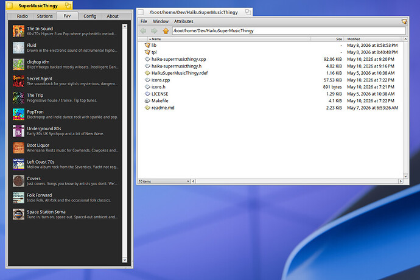Go up to parent folder arrow

pos(166,31)
